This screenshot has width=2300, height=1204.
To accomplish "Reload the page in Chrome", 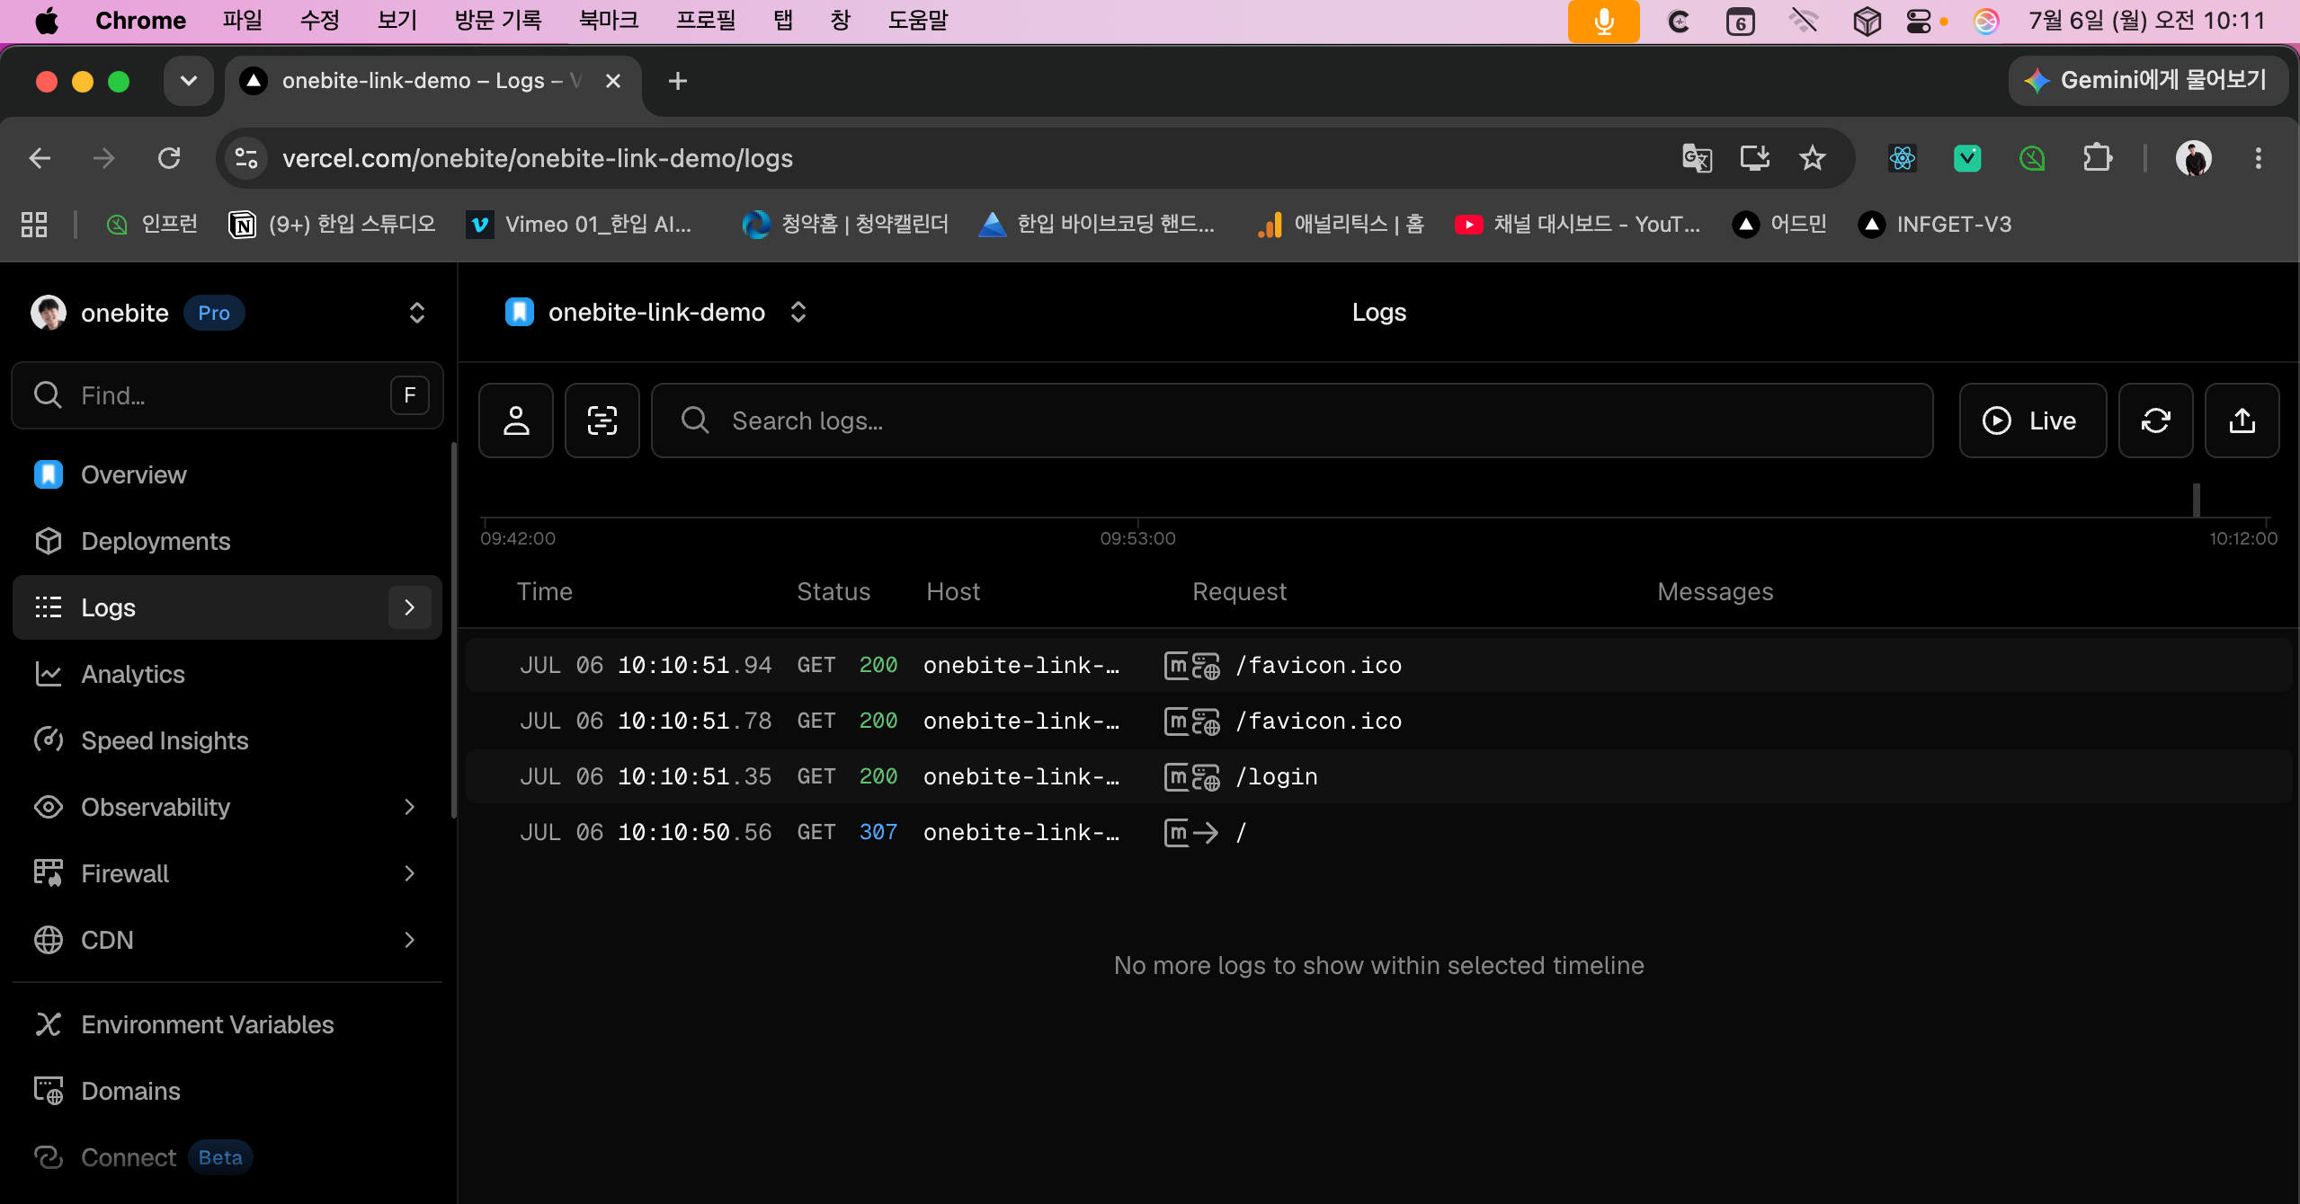I will pyautogui.click(x=169, y=158).
